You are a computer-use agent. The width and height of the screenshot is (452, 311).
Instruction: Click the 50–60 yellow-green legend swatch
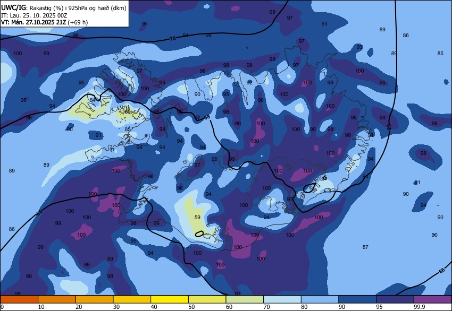click(207, 299)
